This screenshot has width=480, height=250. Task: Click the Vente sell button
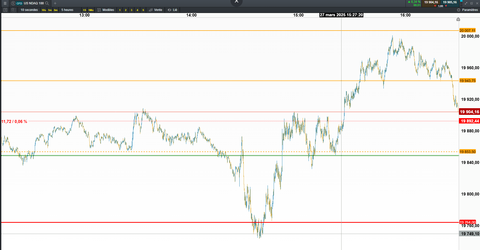tap(156, 10)
